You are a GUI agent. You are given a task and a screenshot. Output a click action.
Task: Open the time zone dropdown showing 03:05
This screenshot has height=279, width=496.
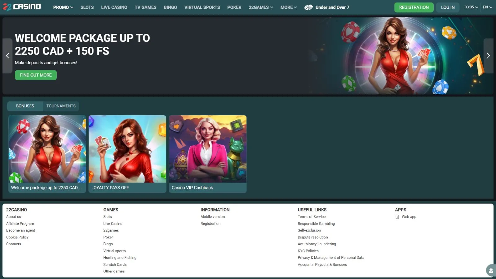click(x=471, y=7)
